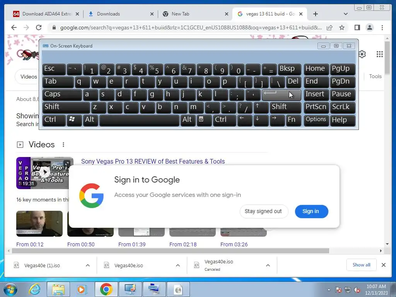Screen dimensions: 396x297
Task: Toggle left Alt key on keyboard
Action: (90, 120)
